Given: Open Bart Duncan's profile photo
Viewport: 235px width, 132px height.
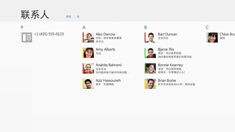Looking at the screenshot, I should tap(150, 37).
